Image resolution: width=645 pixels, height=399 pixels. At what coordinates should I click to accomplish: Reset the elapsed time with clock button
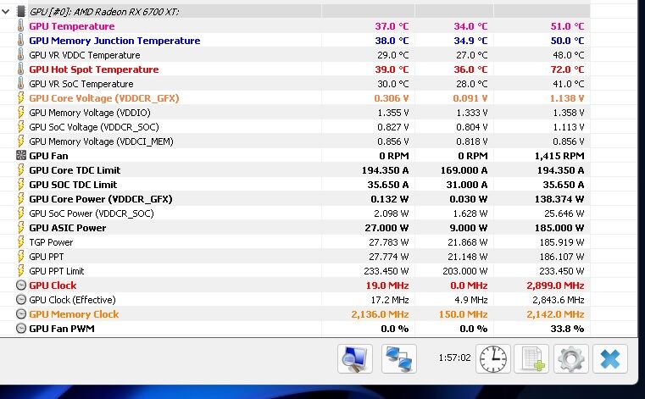pyautogui.click(x=493, y=358)
